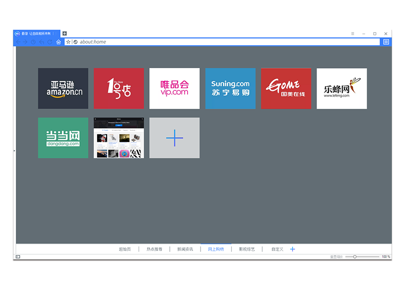Image resolution: width=405 pixels, height=286 pixels.
Task: Open the history clock icon
Action: [x=33, y=42]
